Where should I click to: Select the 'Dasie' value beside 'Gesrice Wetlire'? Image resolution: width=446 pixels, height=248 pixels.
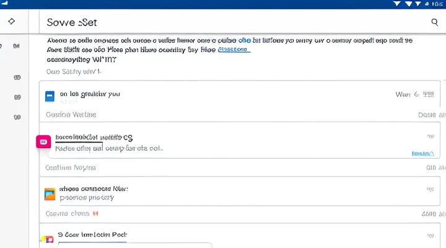[427, 115]
